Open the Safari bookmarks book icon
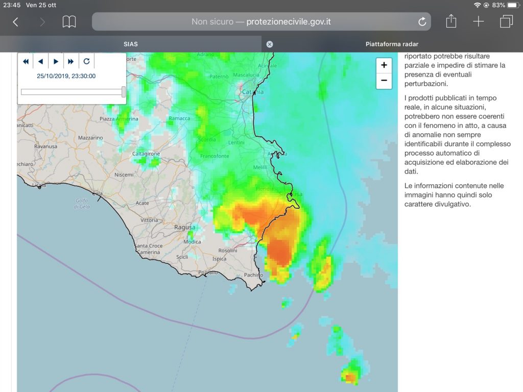Viewport: 523px width, 392px height. 69,22
